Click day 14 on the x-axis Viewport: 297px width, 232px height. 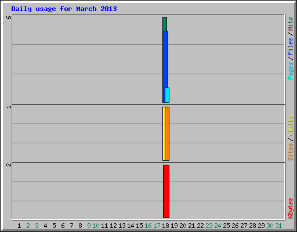point(131,226)
